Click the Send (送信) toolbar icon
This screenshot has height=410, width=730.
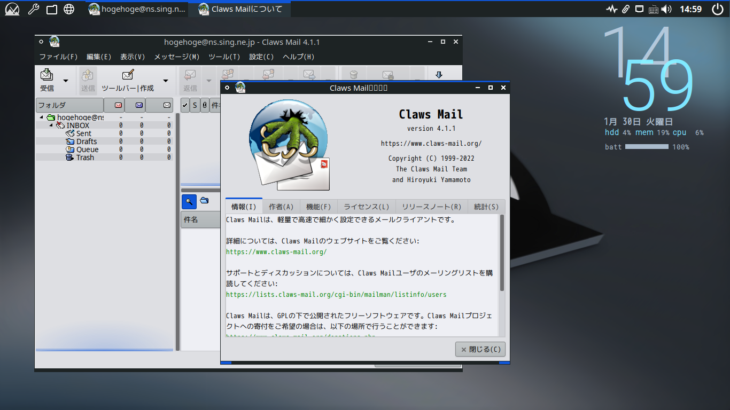coord(88,75)
